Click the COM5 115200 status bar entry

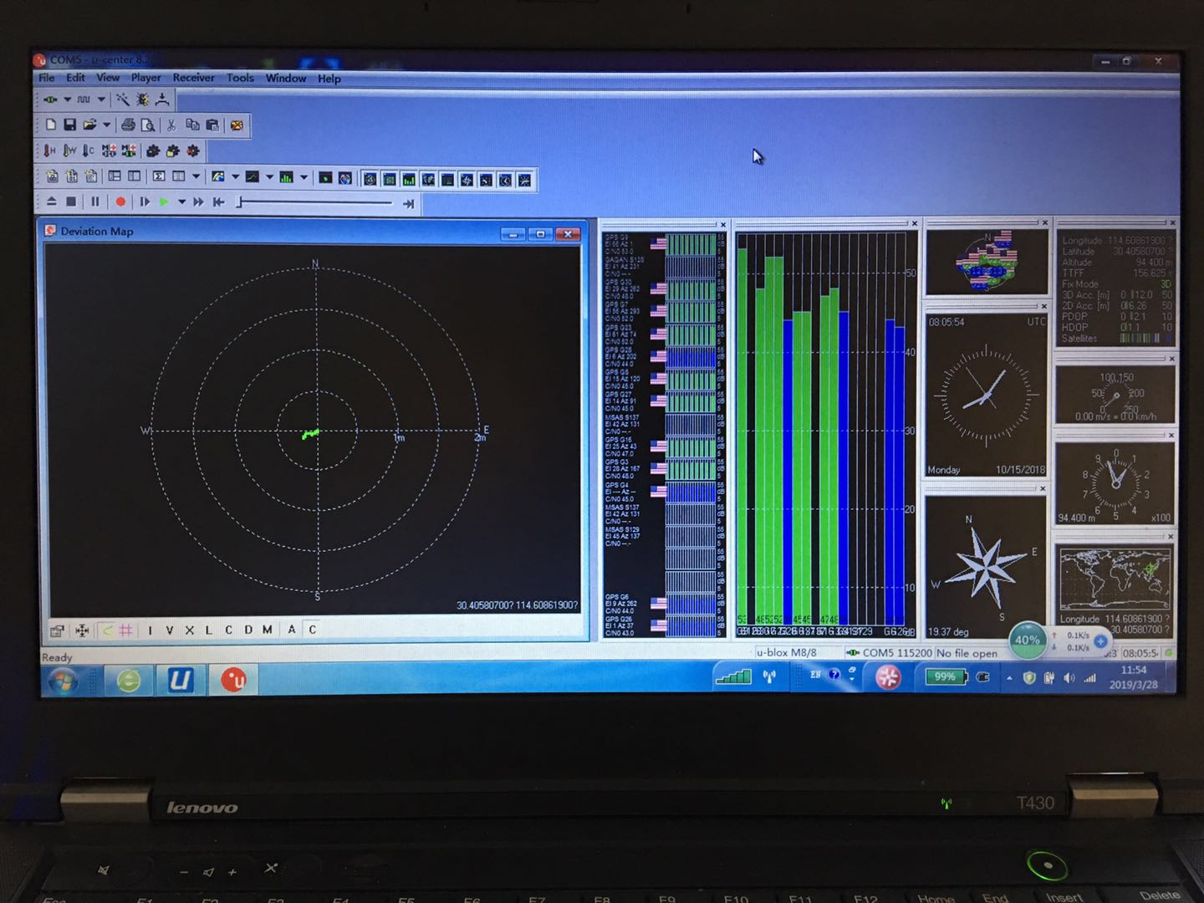point(889,653)
